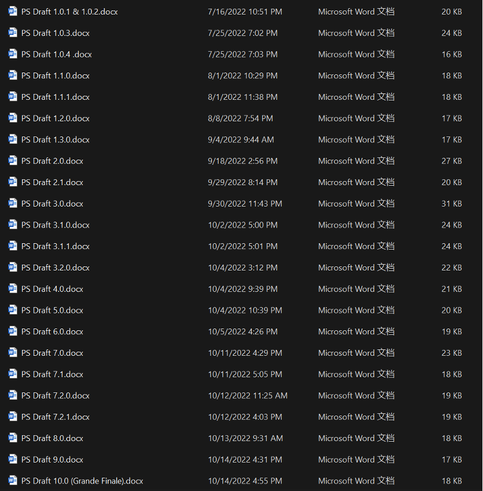Viewport: 483px width, 491px height.
Task: Select file name PS Draft 8.0.docx
Action: pos(52,438)
